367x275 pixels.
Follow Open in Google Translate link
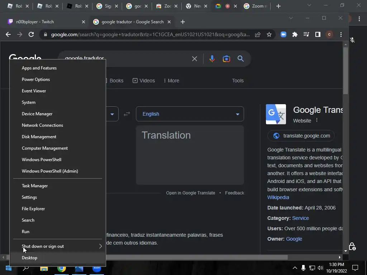click(x=191, y=193)
